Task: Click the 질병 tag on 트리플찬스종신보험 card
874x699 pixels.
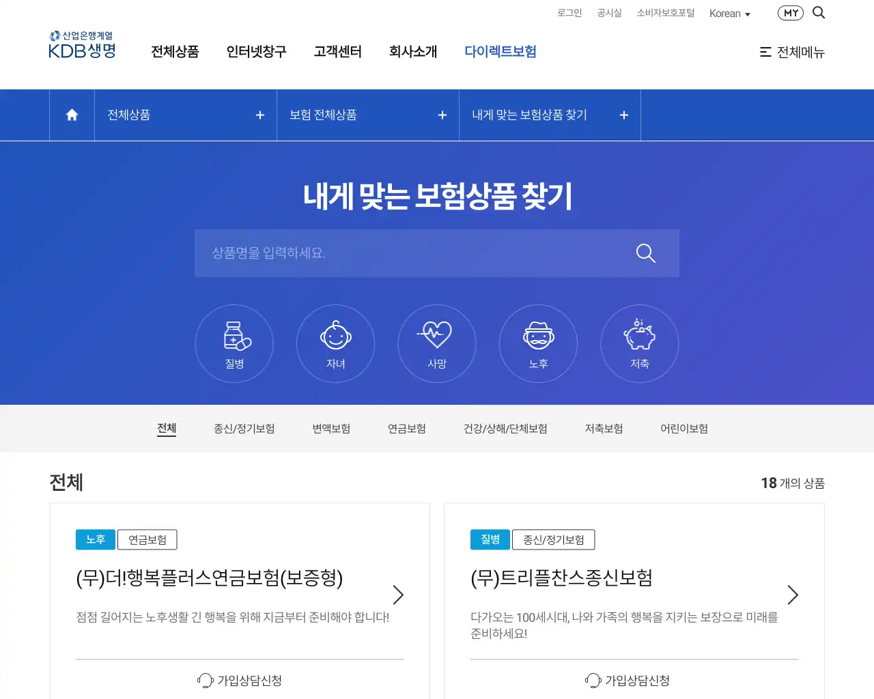Action: 490,539
